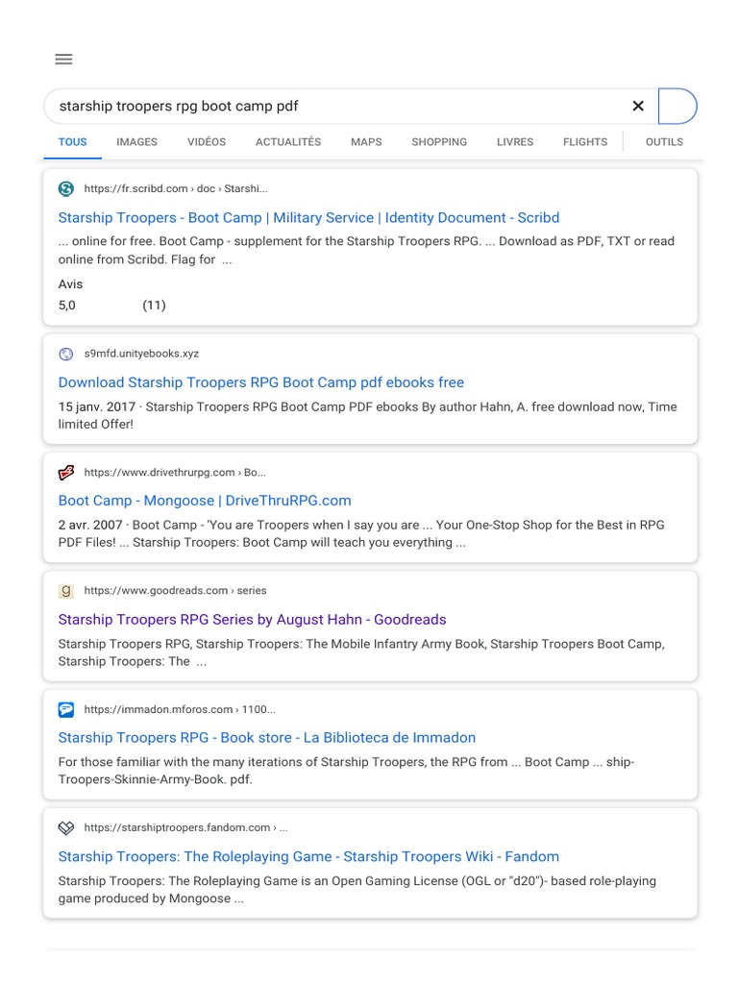Open La Biblioteca de Immadon result
The height and width of the screenshot is (984, 738).
click(267, 738)
